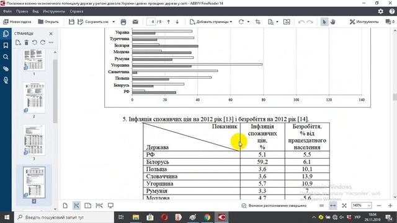Toggle the Pages panel in left sidebar
The width and height of the screenshot is (397, 223).
click(6, 33)
